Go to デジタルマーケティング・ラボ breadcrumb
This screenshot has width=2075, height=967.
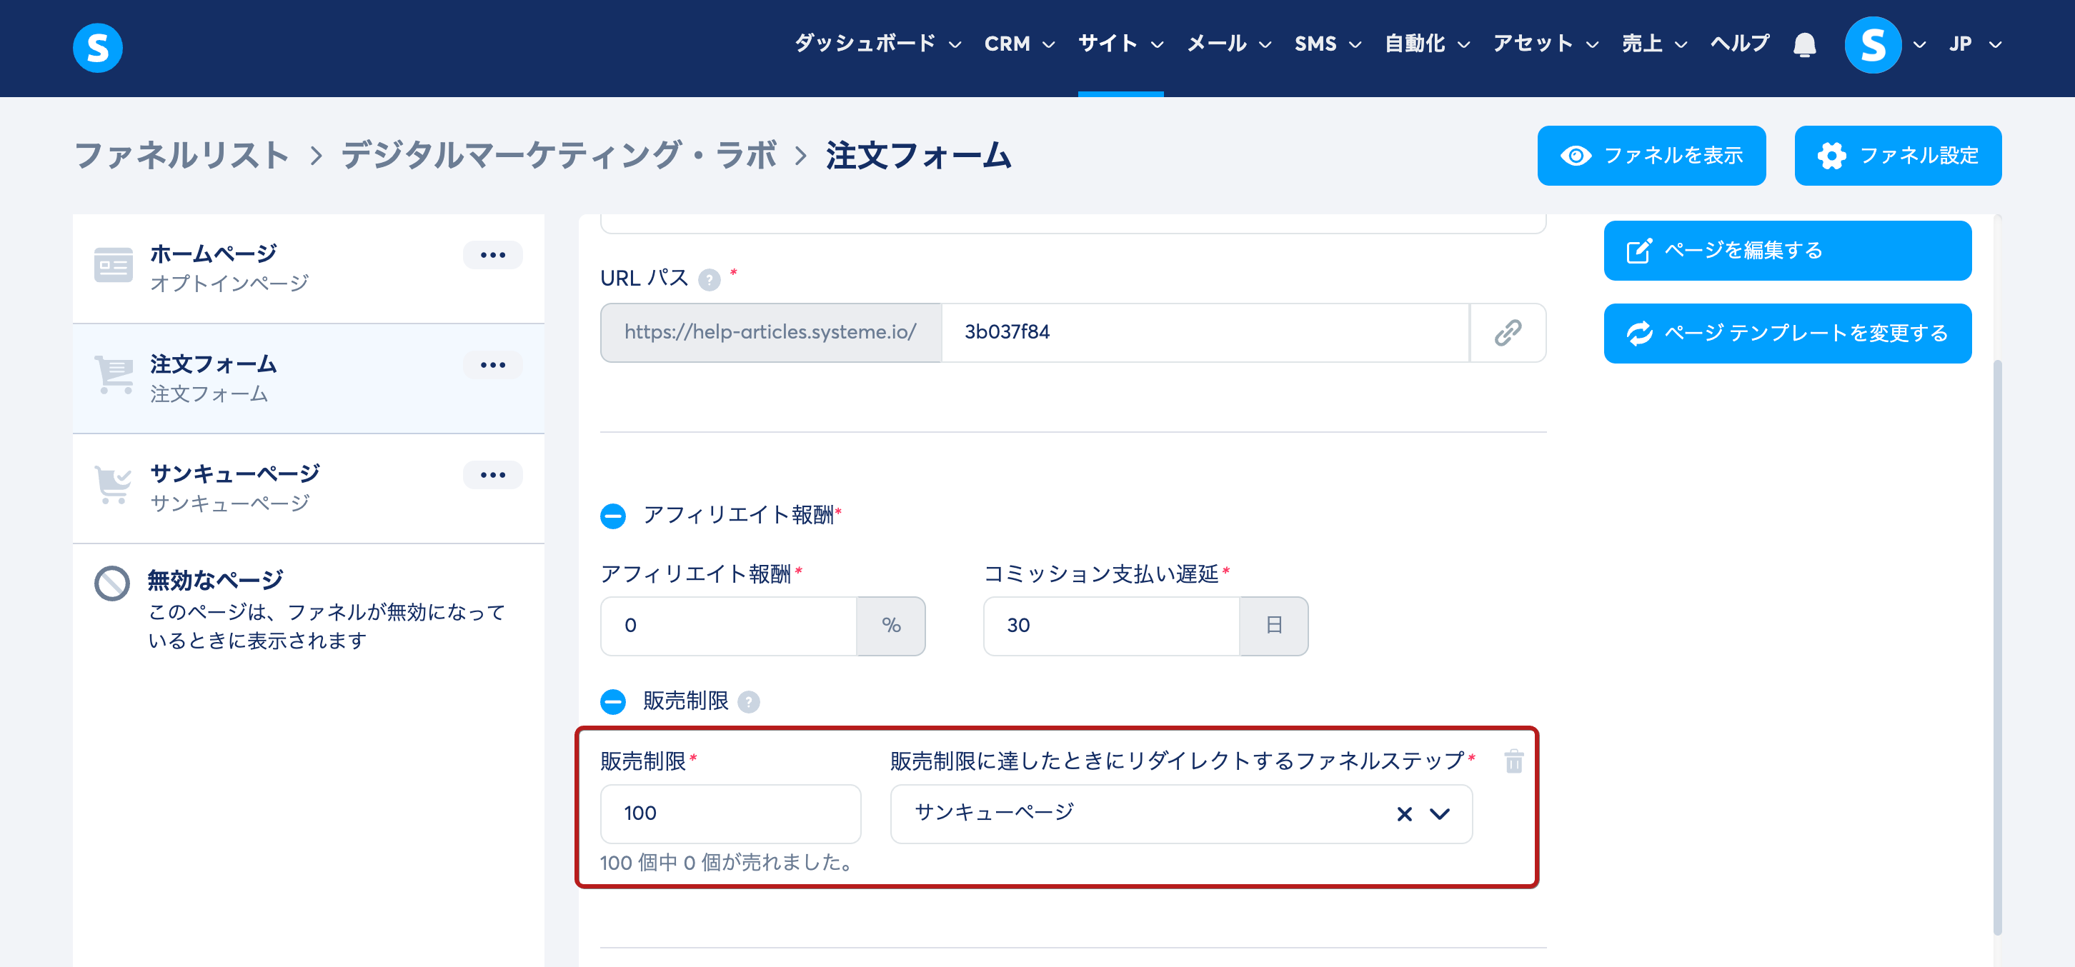click(559, 156)
